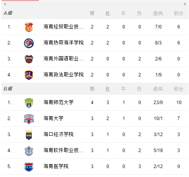189x177 pixels.
Task: Click the 海南软件职业技 light blue emblem
Action: (x=29, y=150)
